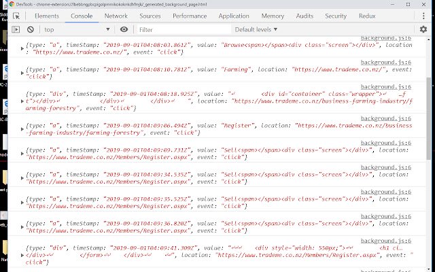Expand the Sell log entry at 04:09:34.535Z
The height and width of the screenshot is (272, 435).
pos(22,178)
